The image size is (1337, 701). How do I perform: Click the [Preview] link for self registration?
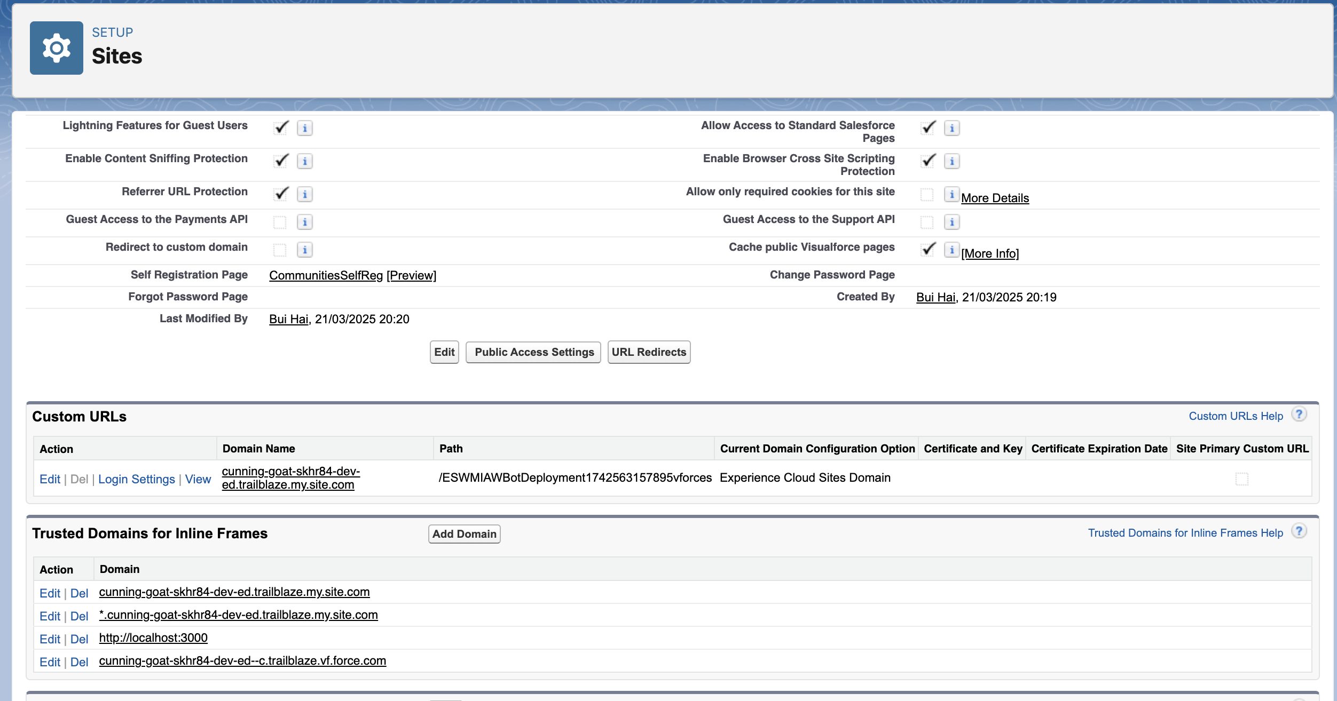[411, 275]
